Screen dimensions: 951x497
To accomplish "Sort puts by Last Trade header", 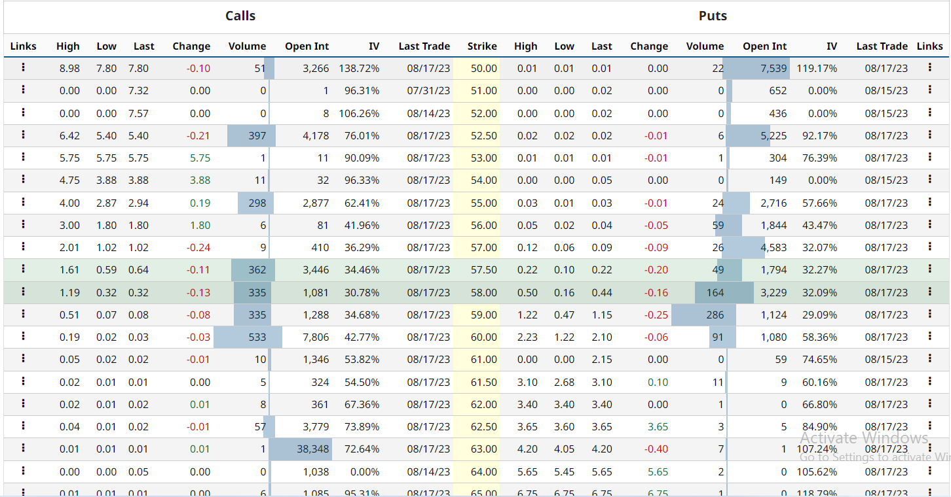I will pos(882,46).
